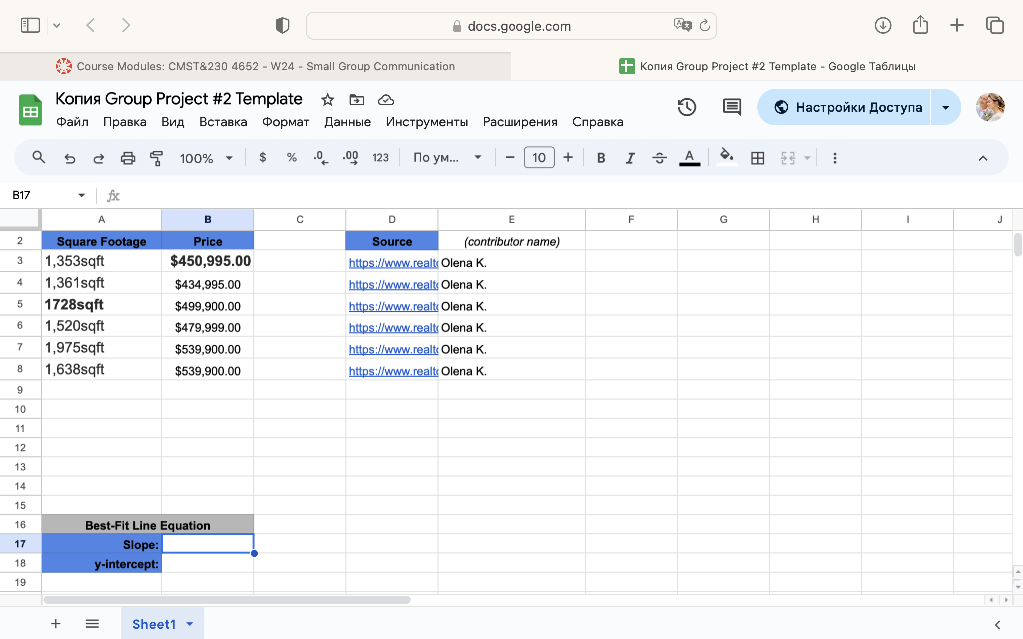Open more number formats (123)
This screenshot has height=639, width=1023.
pos(380,158)
